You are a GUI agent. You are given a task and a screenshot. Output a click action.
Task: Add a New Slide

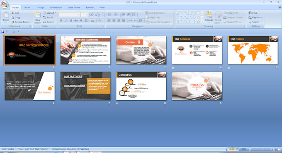coord(38,17)
